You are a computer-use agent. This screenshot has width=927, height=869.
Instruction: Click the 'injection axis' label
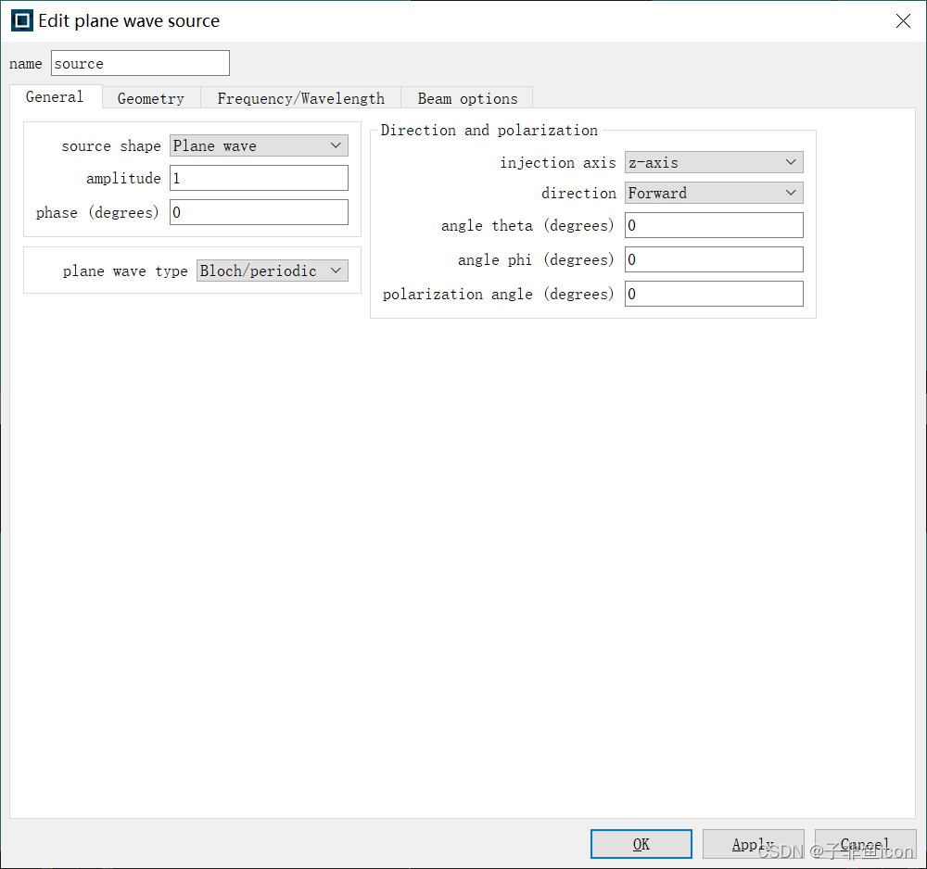coord(558,162)
